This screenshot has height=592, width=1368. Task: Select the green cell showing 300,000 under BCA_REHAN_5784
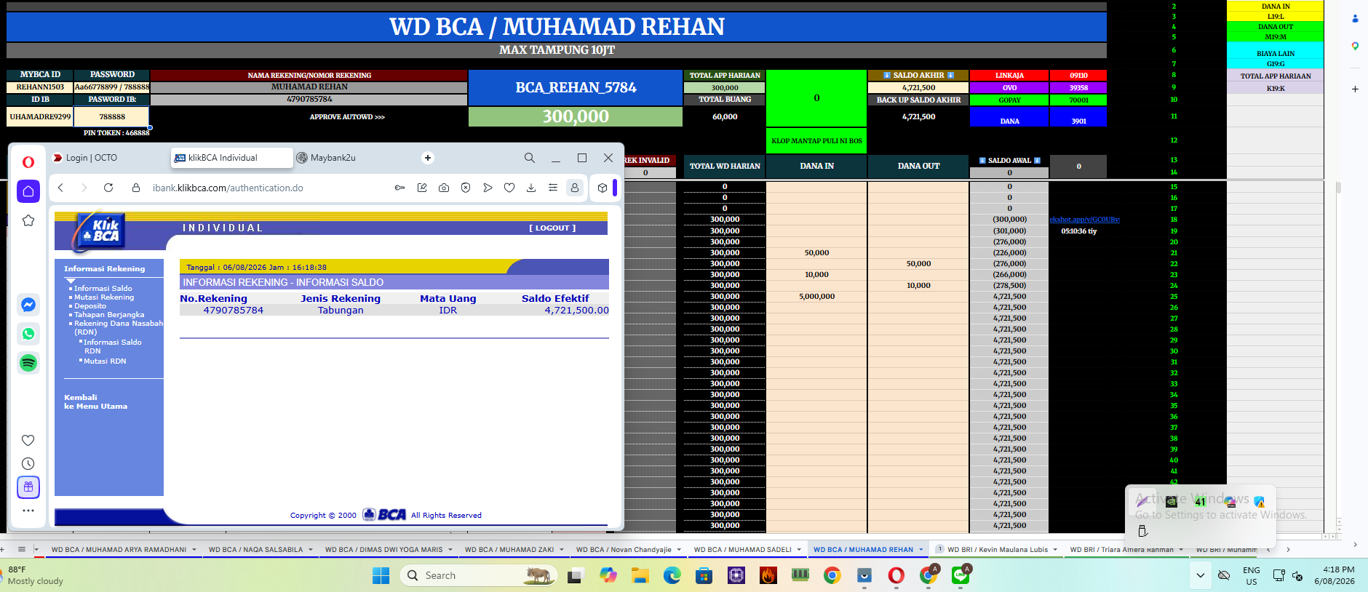[576, 116]
